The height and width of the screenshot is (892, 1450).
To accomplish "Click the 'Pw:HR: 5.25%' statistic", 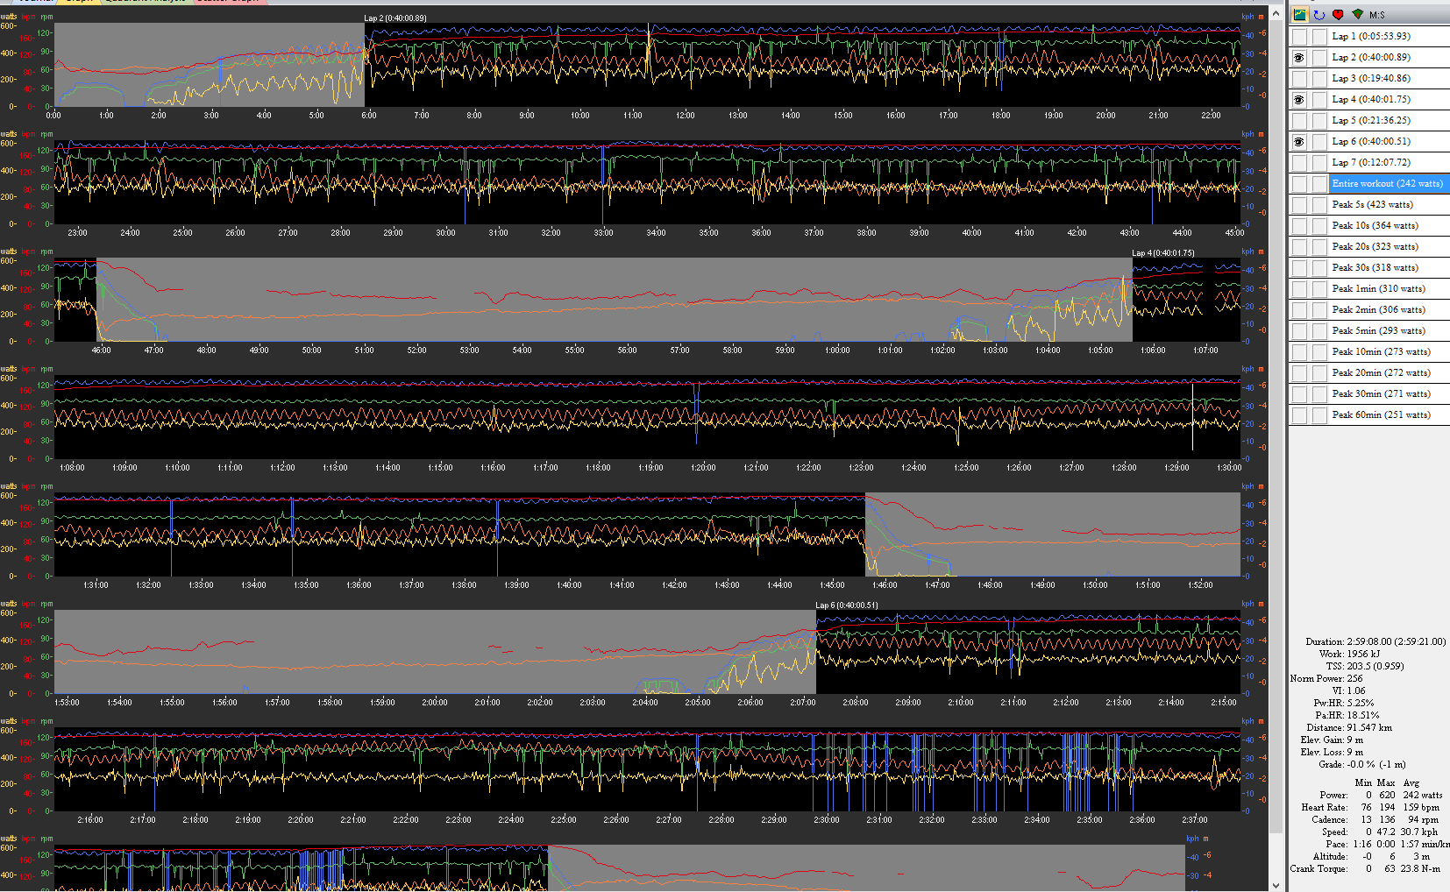I will click(x=1344, y=703).
